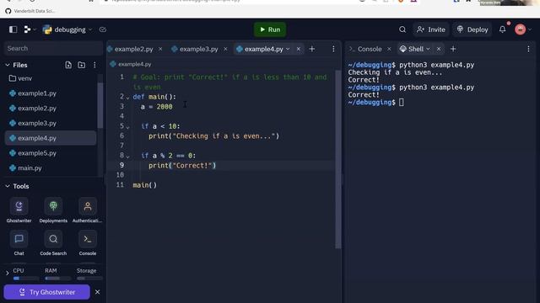This screenshot has width=540, height=303.
Task: Close the example2.py tab
Action: (x=160, y=49)
